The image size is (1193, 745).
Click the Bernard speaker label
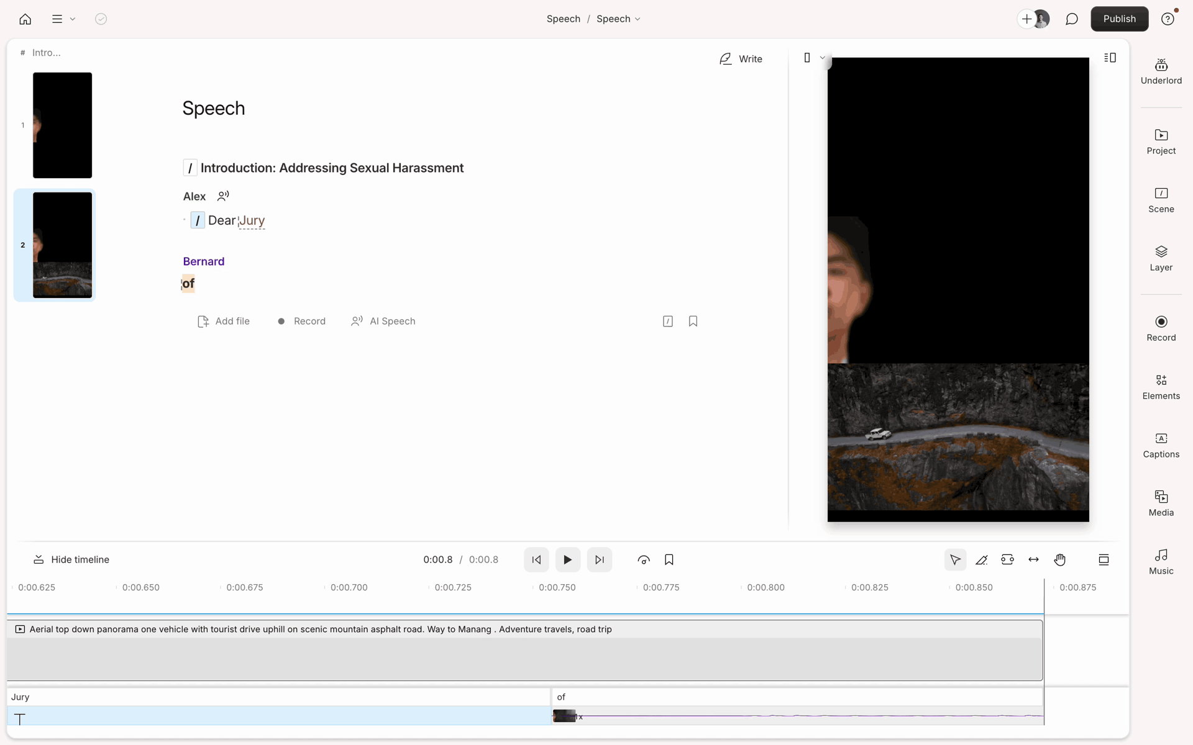click(203, 261)
